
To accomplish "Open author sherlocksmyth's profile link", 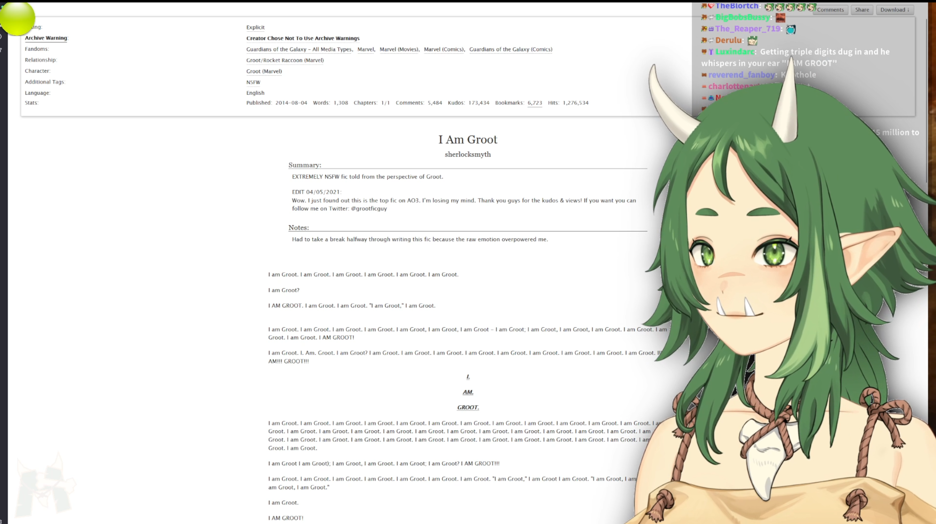I will pos(467,154).
